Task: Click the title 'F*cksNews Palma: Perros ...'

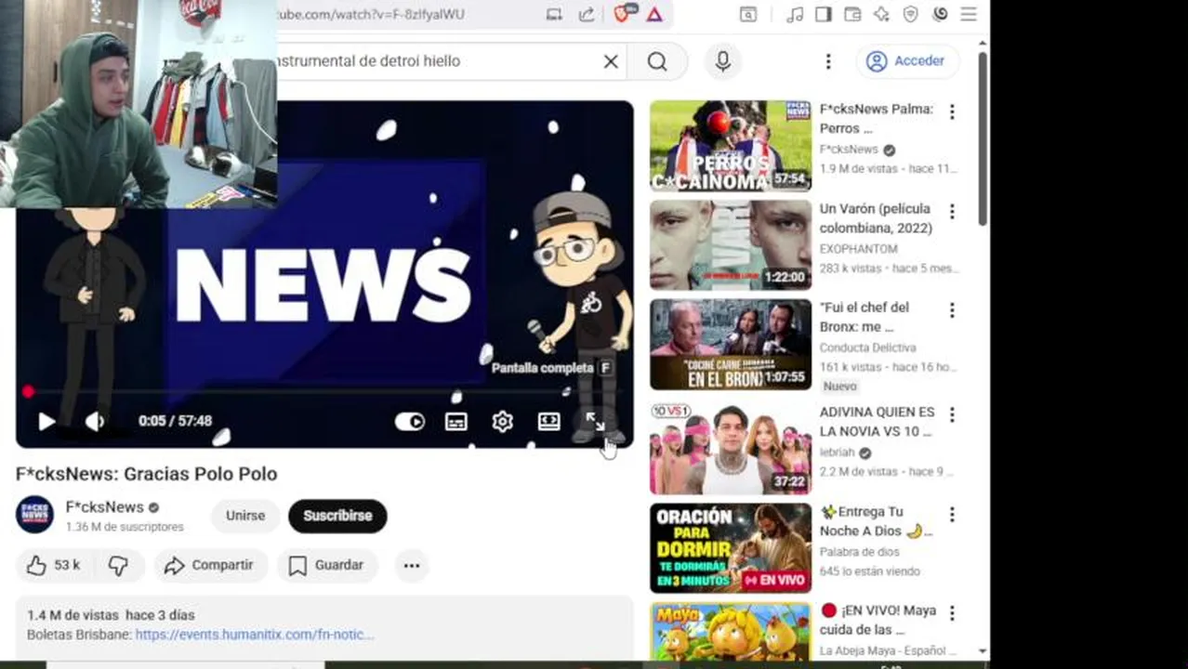Action: [x=876, y=119]
